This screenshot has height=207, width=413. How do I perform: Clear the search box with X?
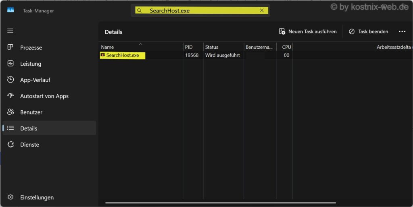[x=262, y=10]
